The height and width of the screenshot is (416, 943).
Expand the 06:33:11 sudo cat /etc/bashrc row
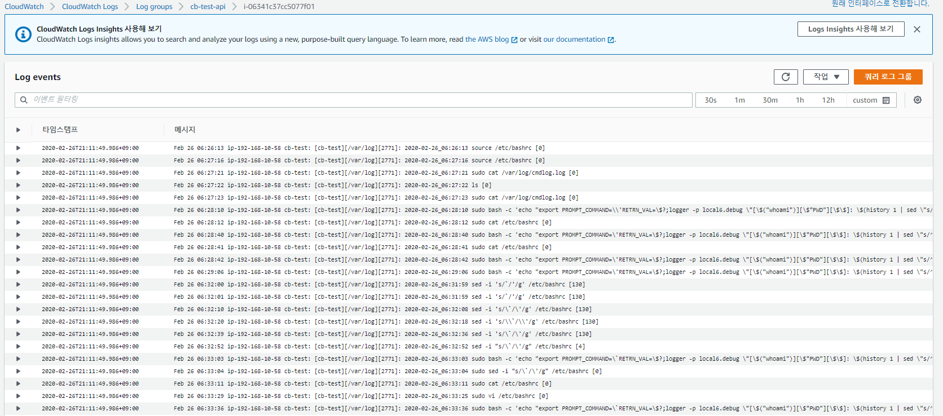tap(18, 384)
